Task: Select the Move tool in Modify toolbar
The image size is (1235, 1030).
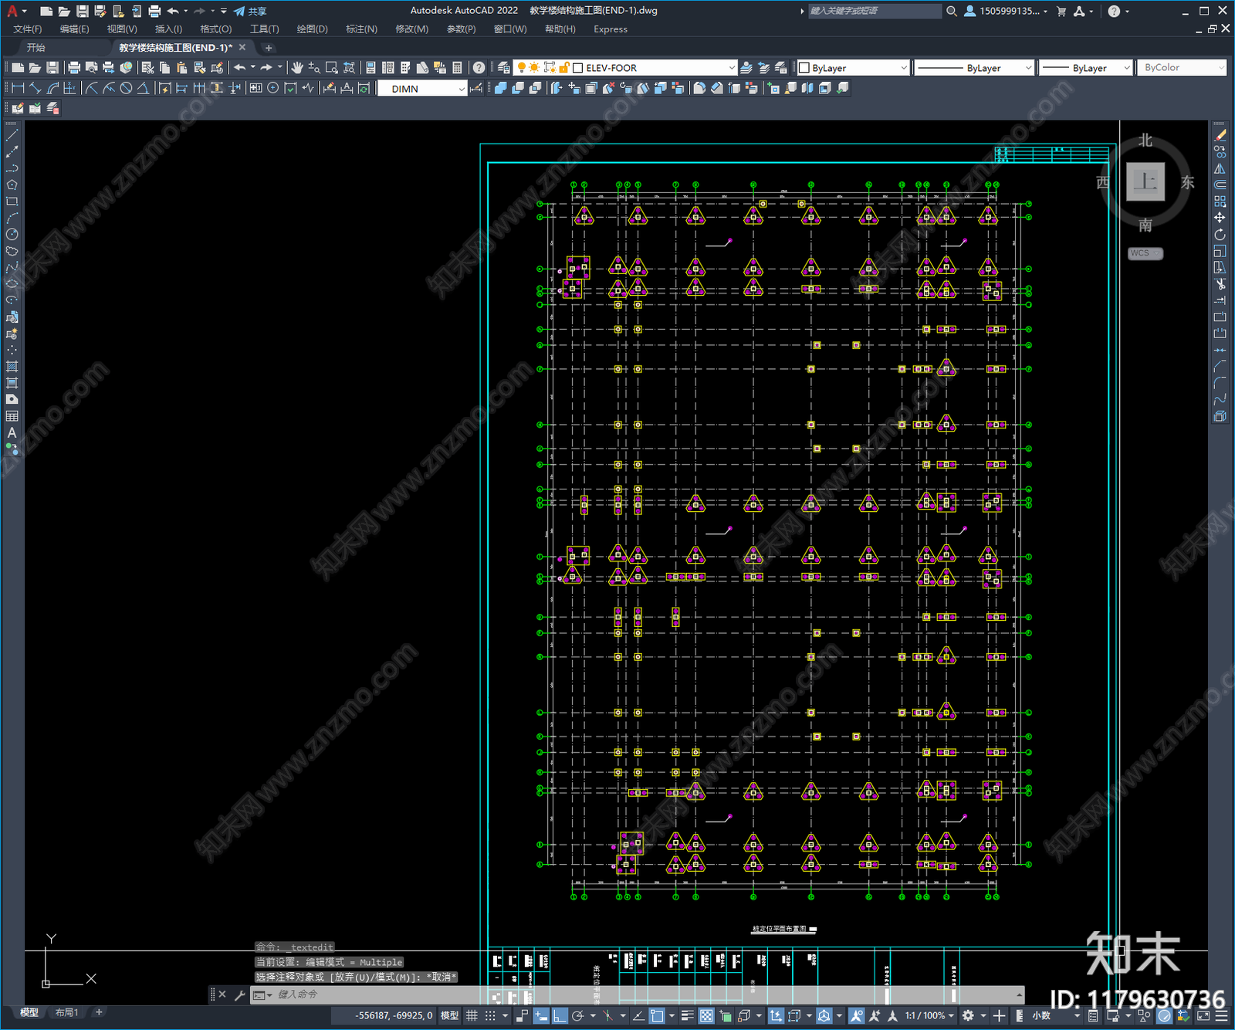Action: (1220, 218)
